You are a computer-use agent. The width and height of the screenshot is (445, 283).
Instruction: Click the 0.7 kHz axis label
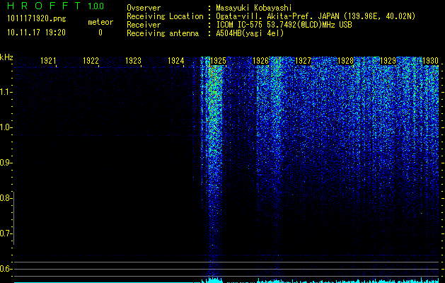(x=6, y=233)
